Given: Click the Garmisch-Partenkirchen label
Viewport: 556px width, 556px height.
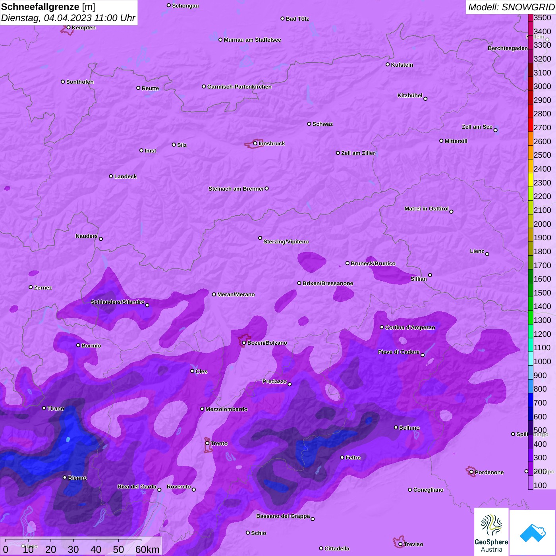Looking at the screenshot, I should (239, 87).
